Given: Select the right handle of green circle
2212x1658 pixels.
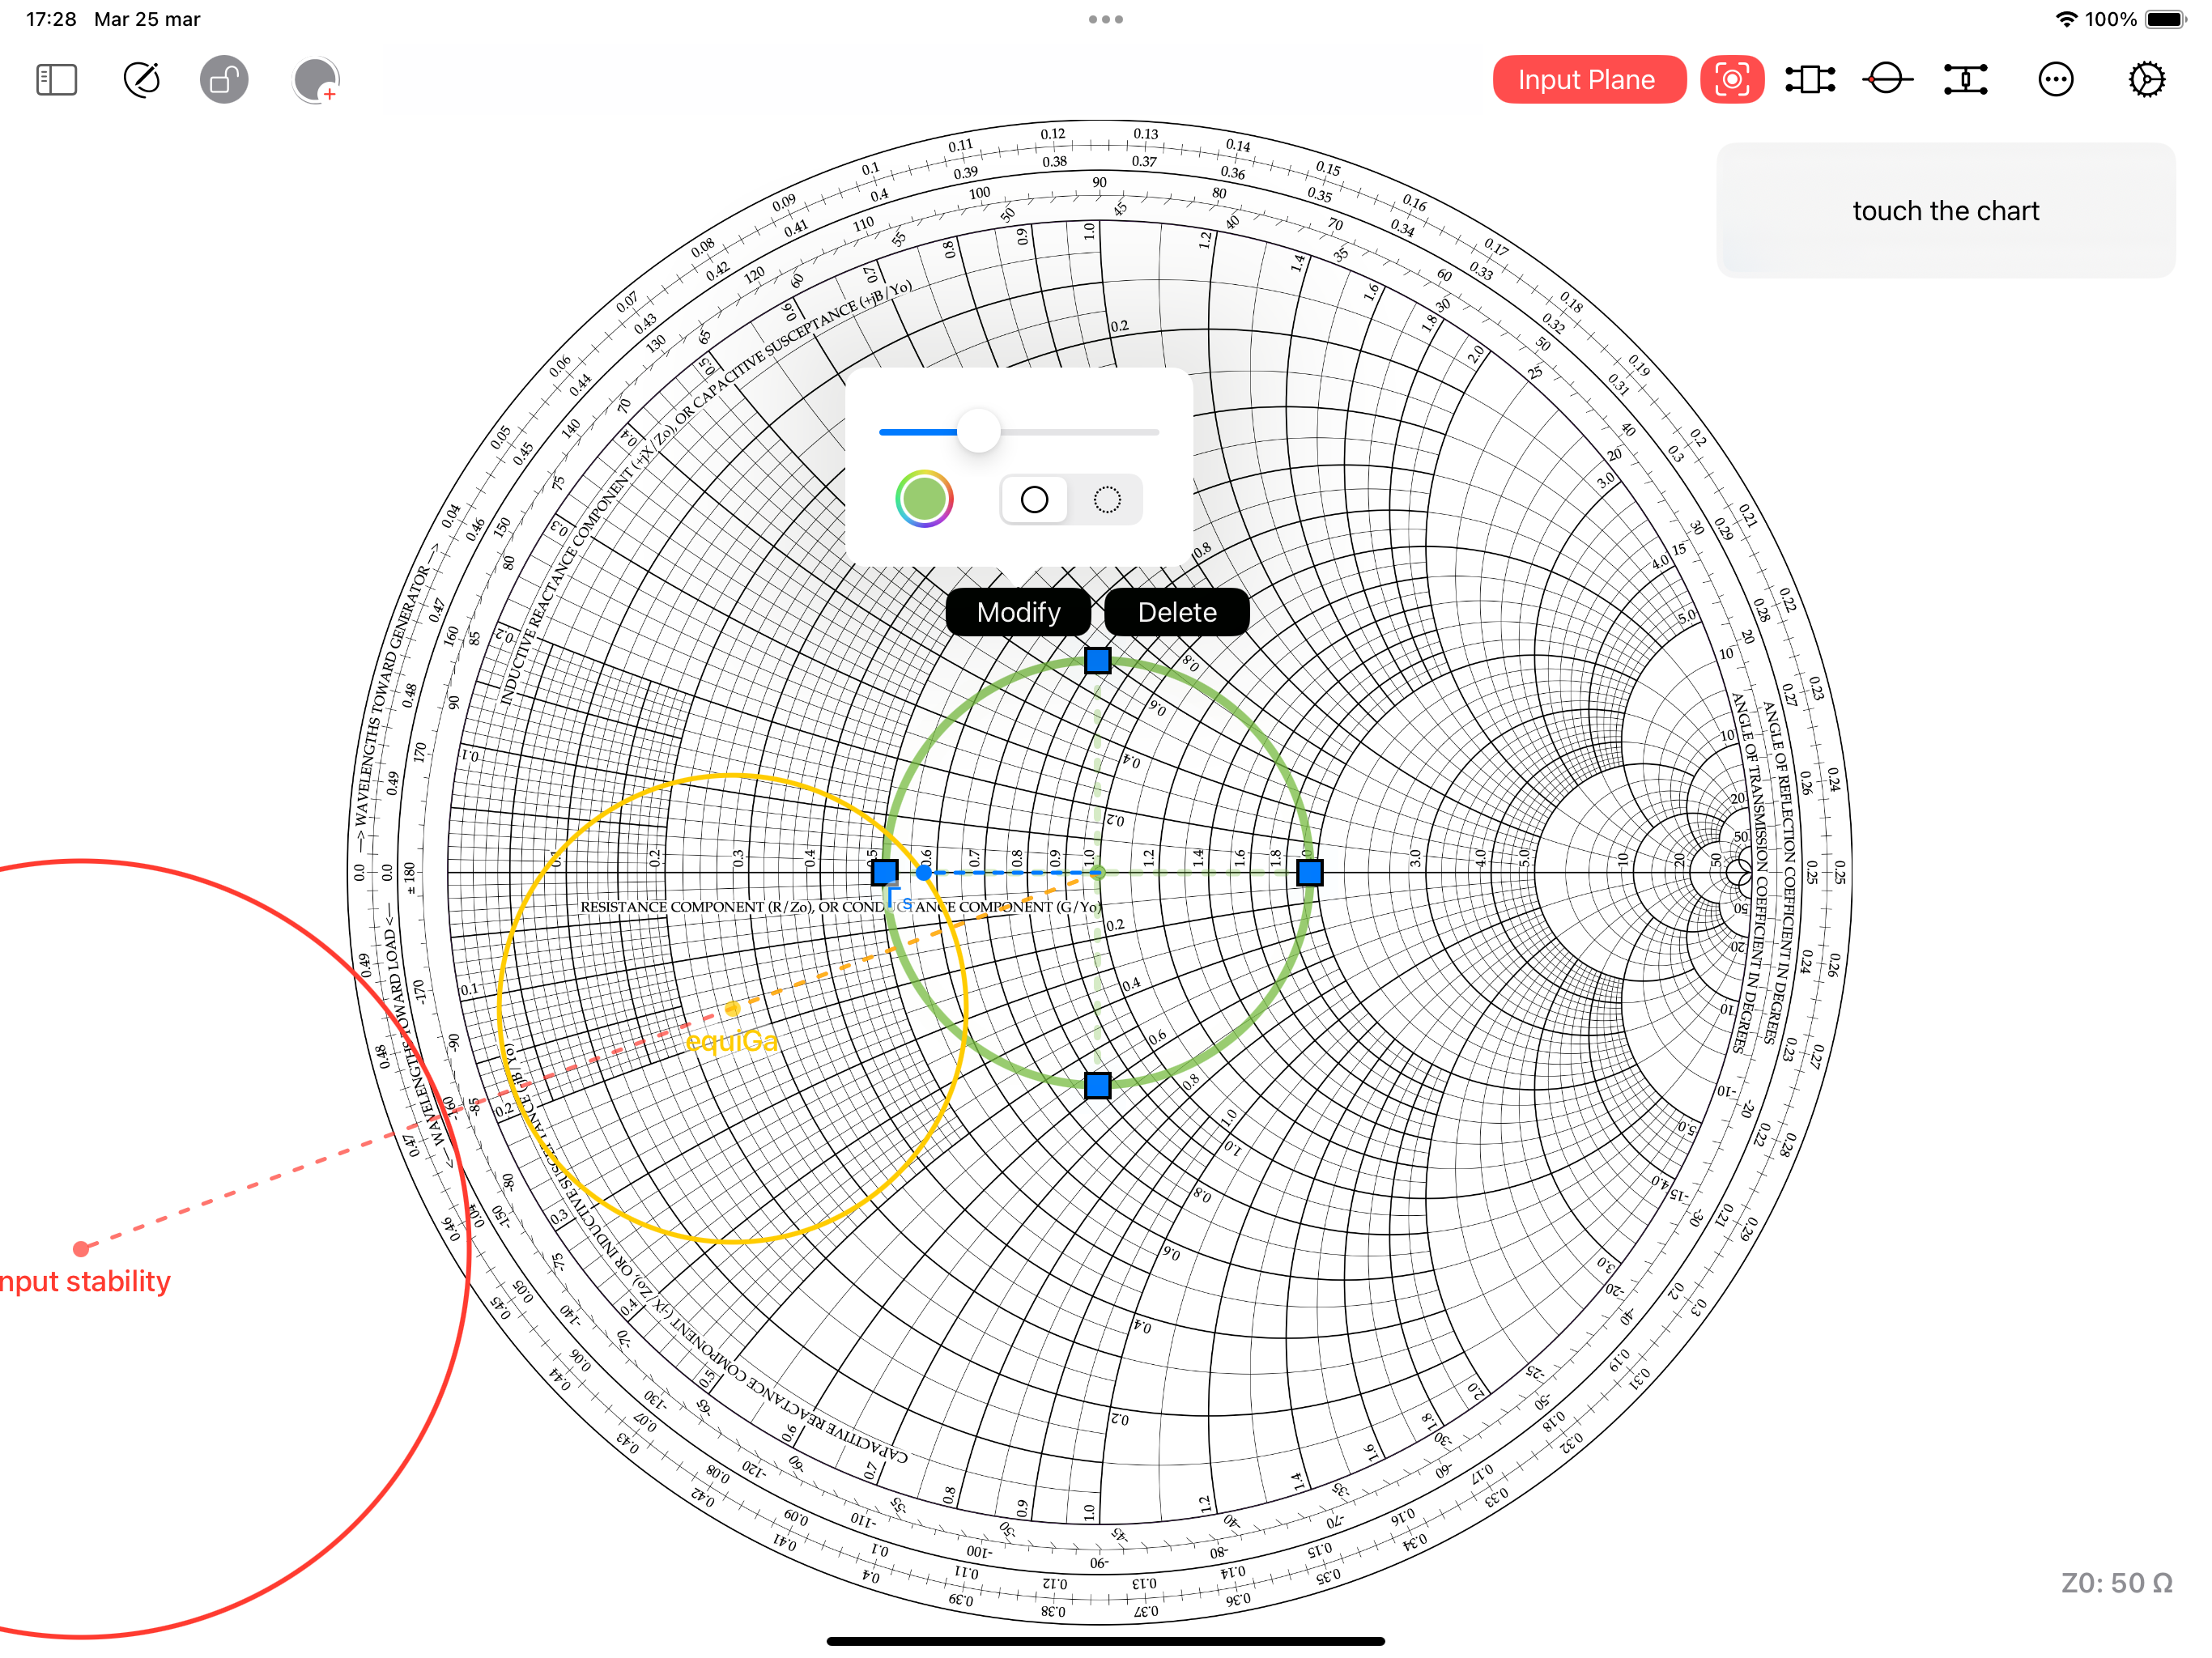Looking at the screenshot, I should click(1309, 873).
